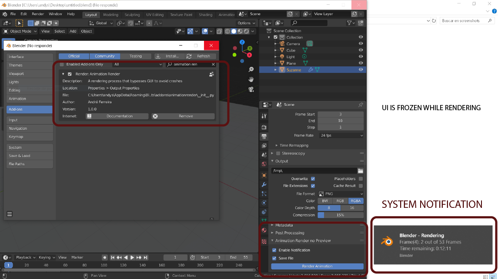Check the Enabled Add-ons Only checkbox
This screenshot has height=279, width=498.
pyautogui.click(x=62, y=64)
